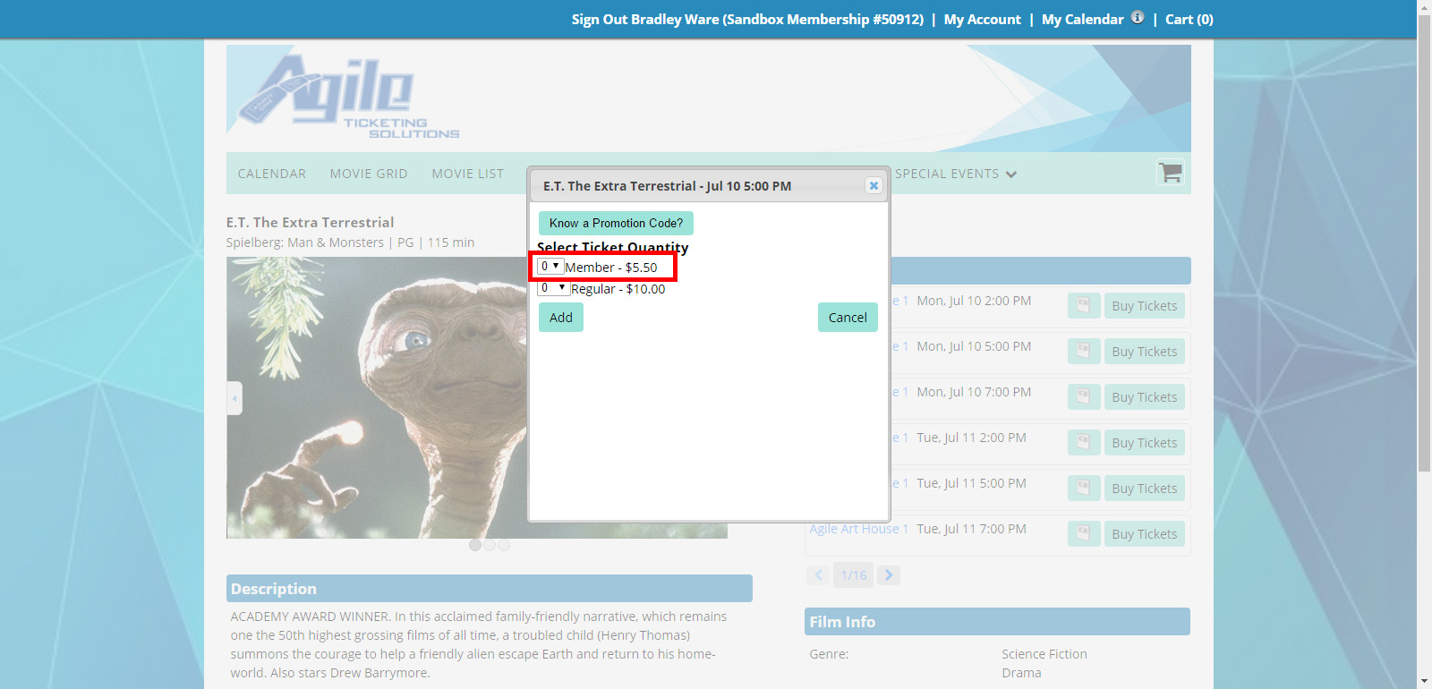Screen dimensions: 1432x689
Task: Open Regular ticket quantity dropdown
Action: coord(553,287)
